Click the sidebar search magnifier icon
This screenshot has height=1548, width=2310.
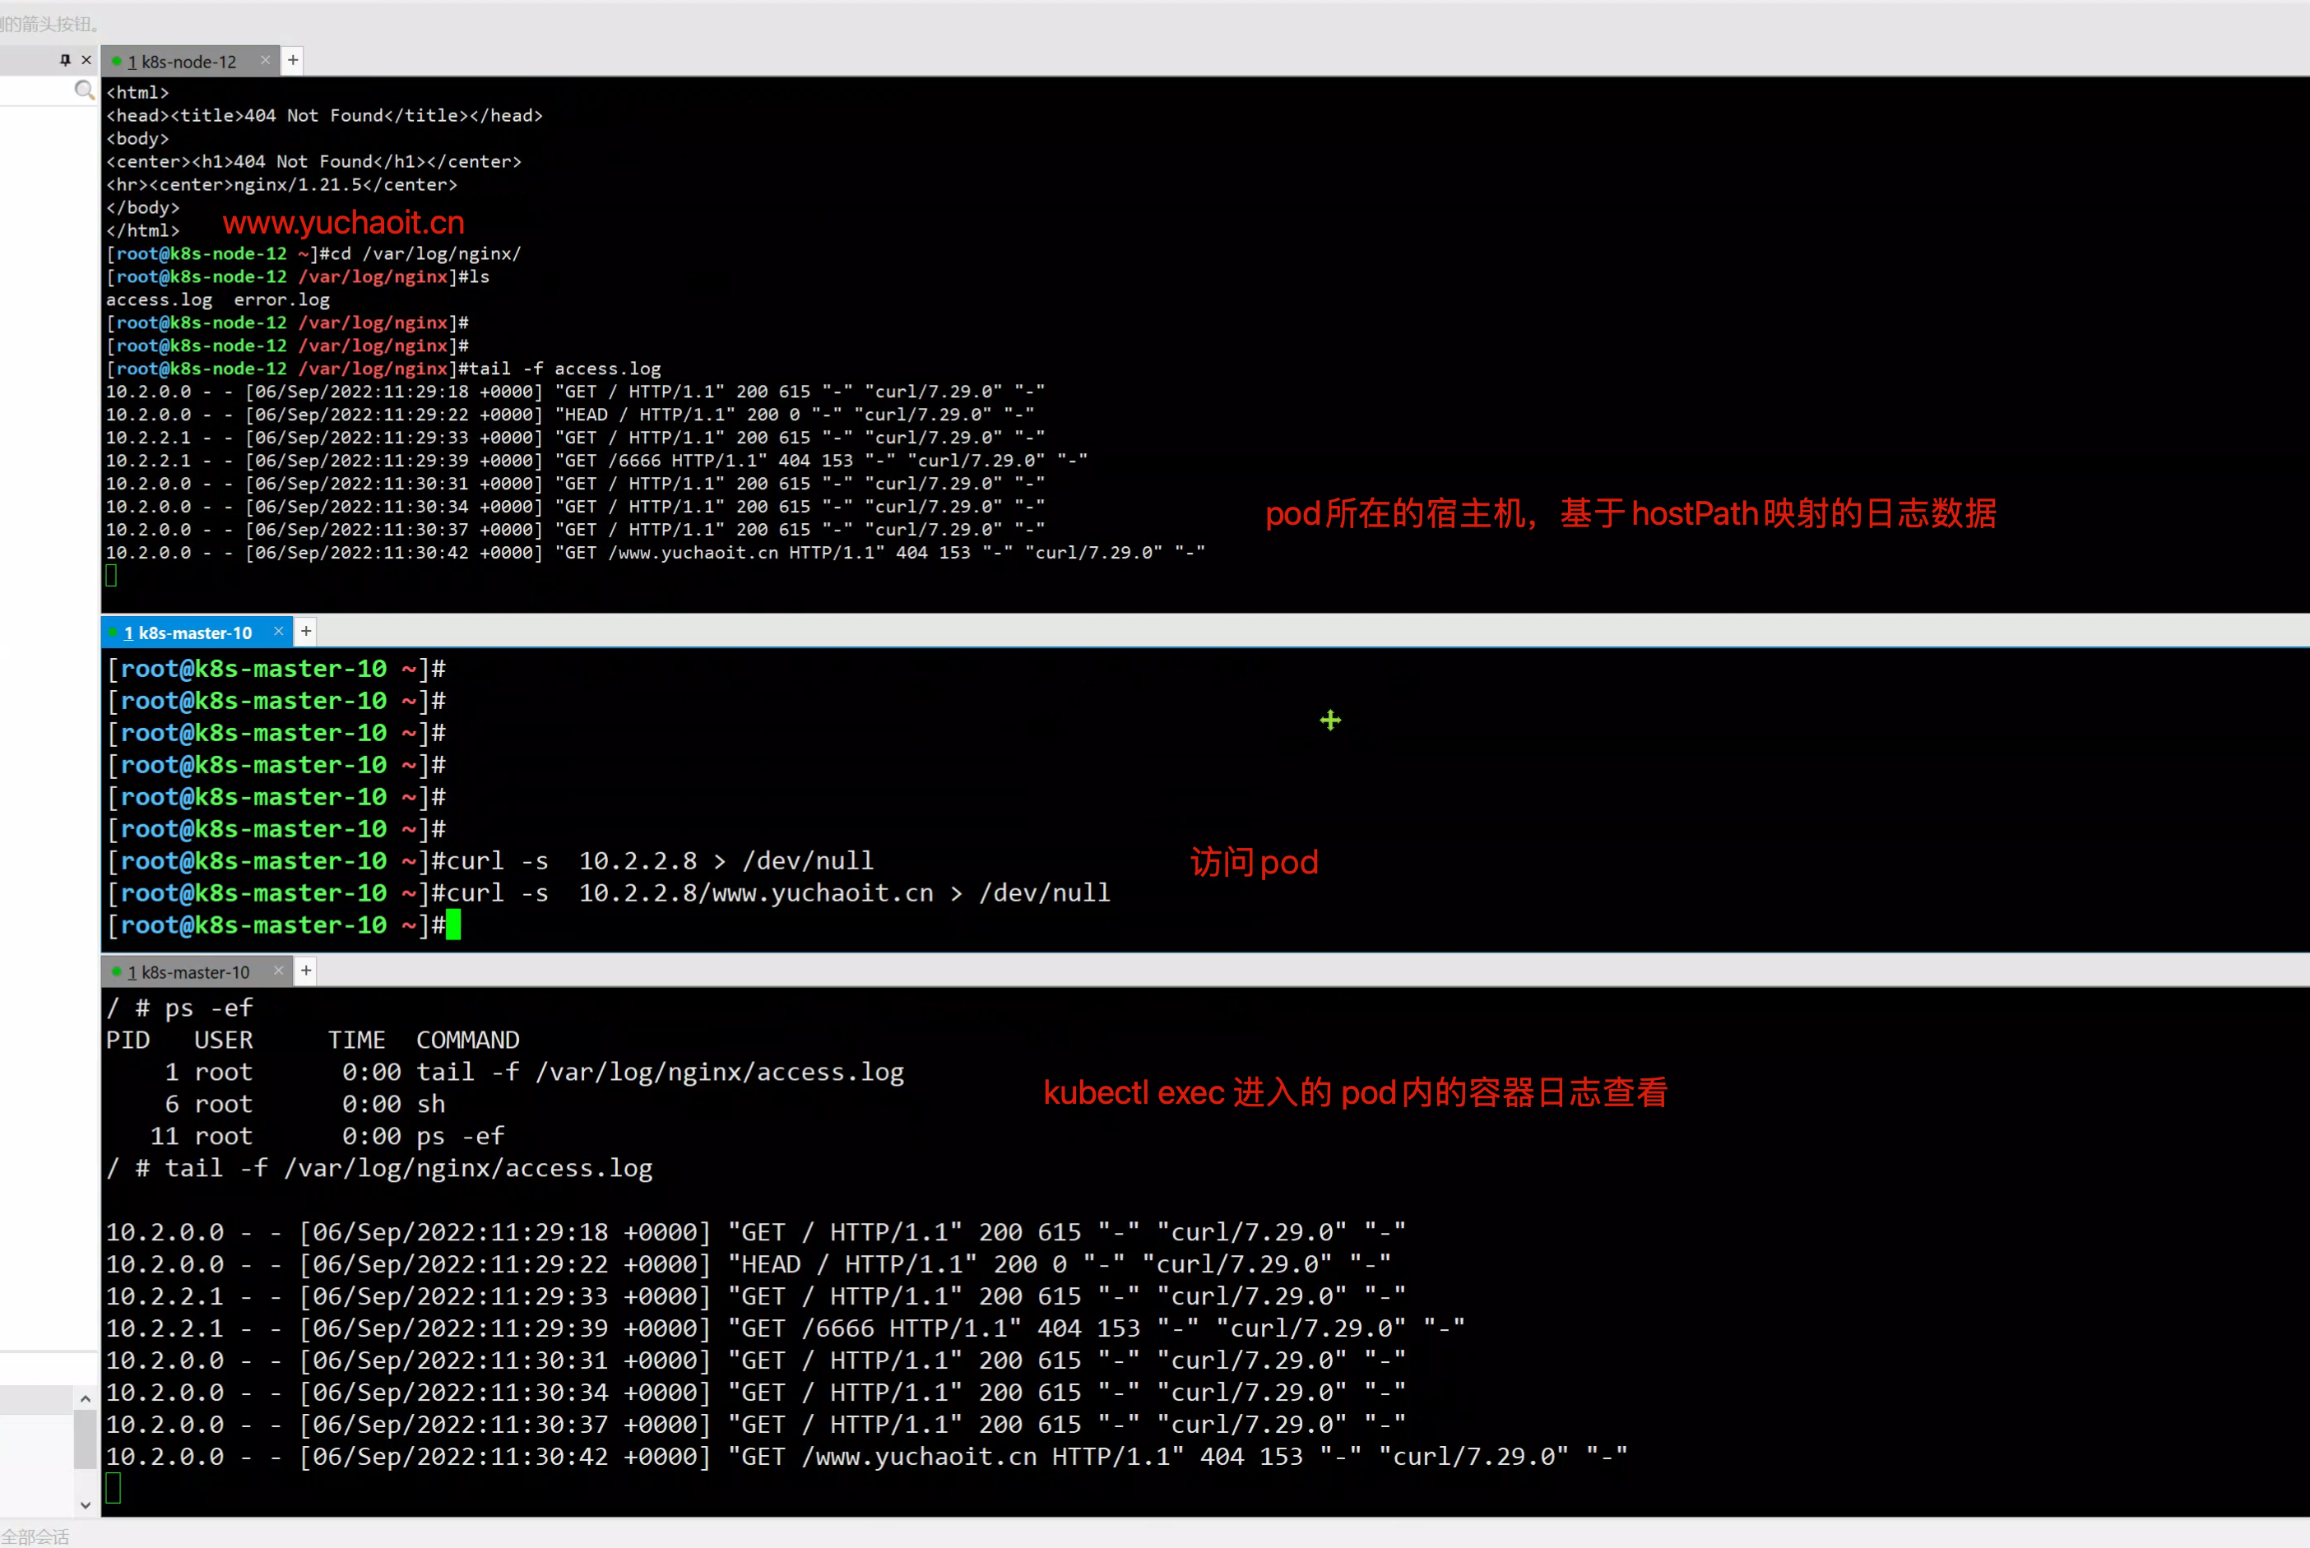coord(84,90)
